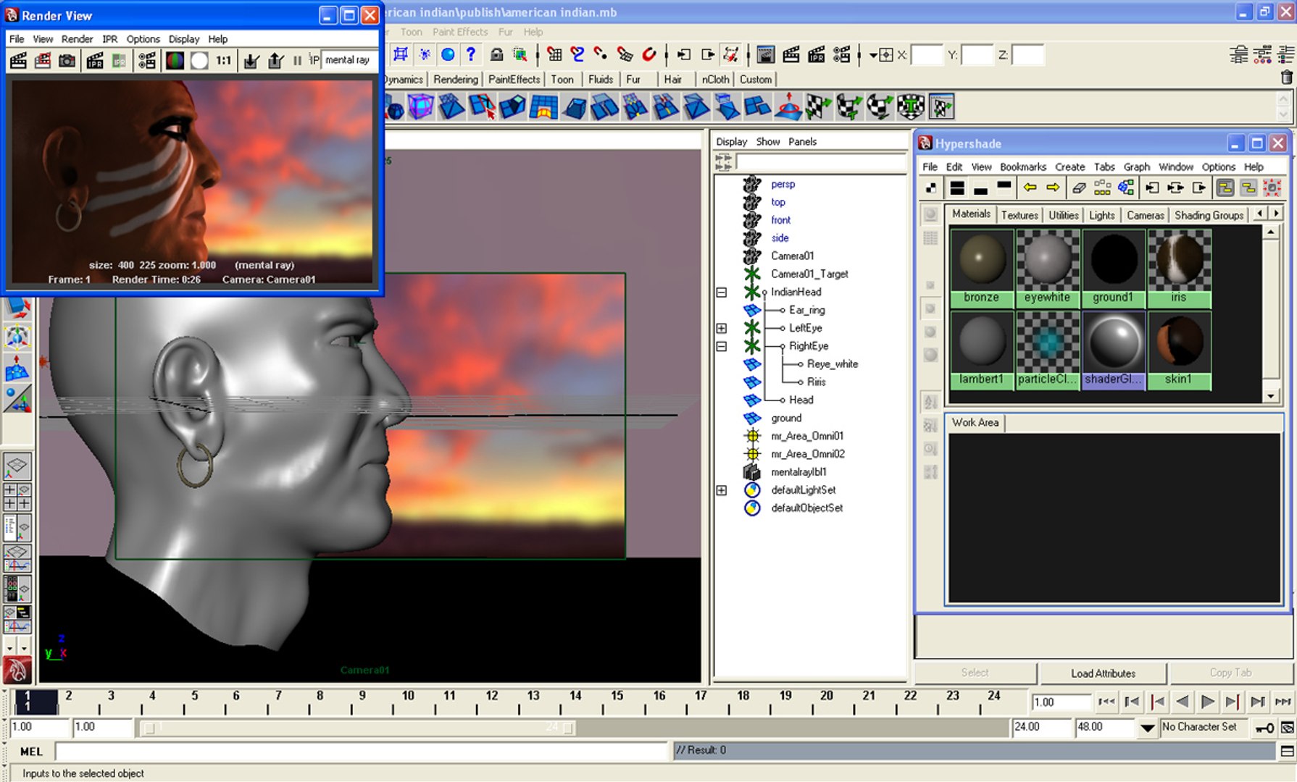The height and width of the screenshot is (782, 1297).
Task: Click the Remove Image up-arrow icon in Render View
Action: click(x=275, y=61)
